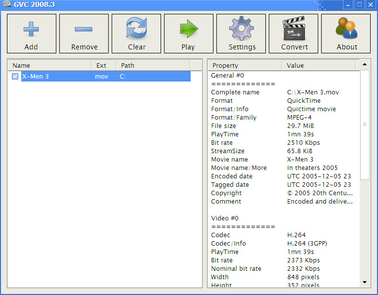Select the Nominal bit rate property
This screenshot has width=378, height=295.
pyautogui.click(x=236, y=269)
